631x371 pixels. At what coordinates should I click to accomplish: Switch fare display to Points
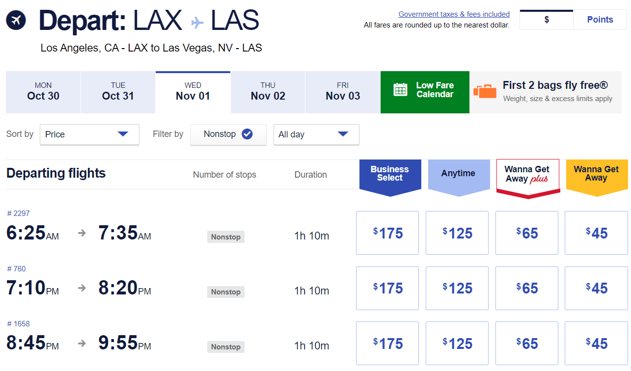pos(600,19)
